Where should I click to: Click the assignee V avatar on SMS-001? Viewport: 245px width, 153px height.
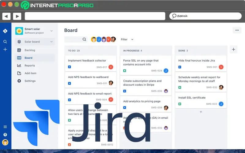(x=221, y=67)
